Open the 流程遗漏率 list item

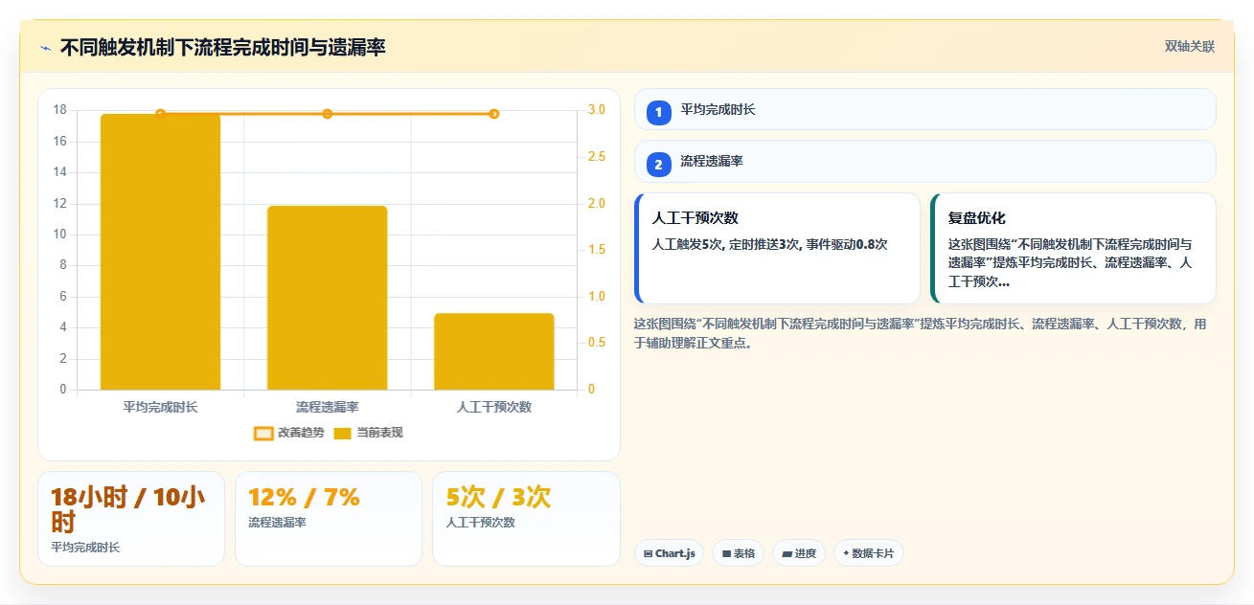[925, 162]
